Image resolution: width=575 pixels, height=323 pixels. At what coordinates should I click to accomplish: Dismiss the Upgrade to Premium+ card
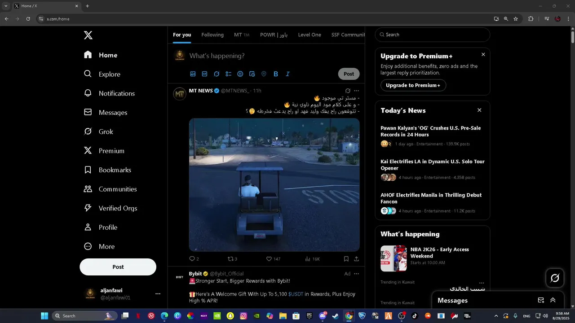tap(483, 54)
